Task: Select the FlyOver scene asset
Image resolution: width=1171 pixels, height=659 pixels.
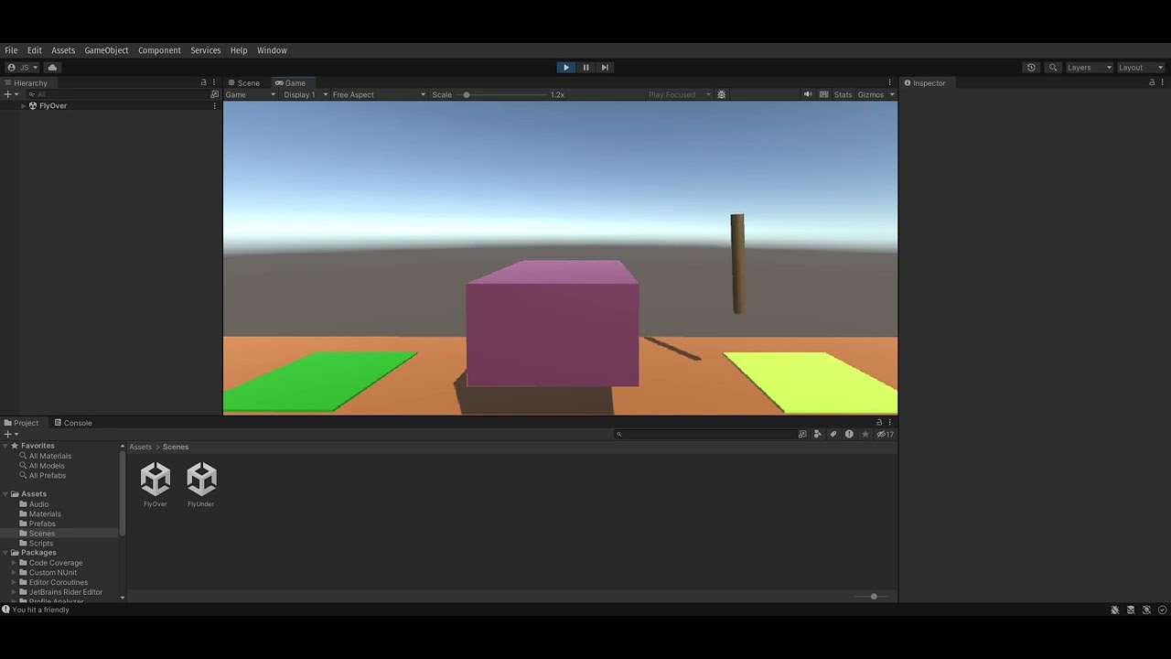Action: tap(156, 485)
